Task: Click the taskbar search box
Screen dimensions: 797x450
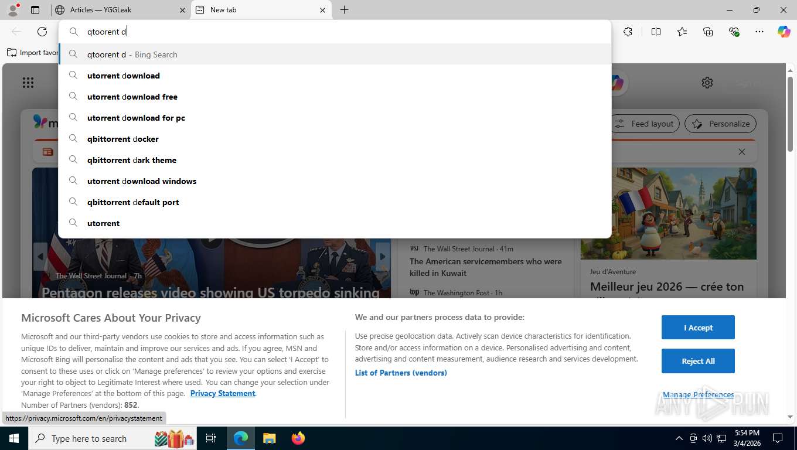Action: [113, 438]
